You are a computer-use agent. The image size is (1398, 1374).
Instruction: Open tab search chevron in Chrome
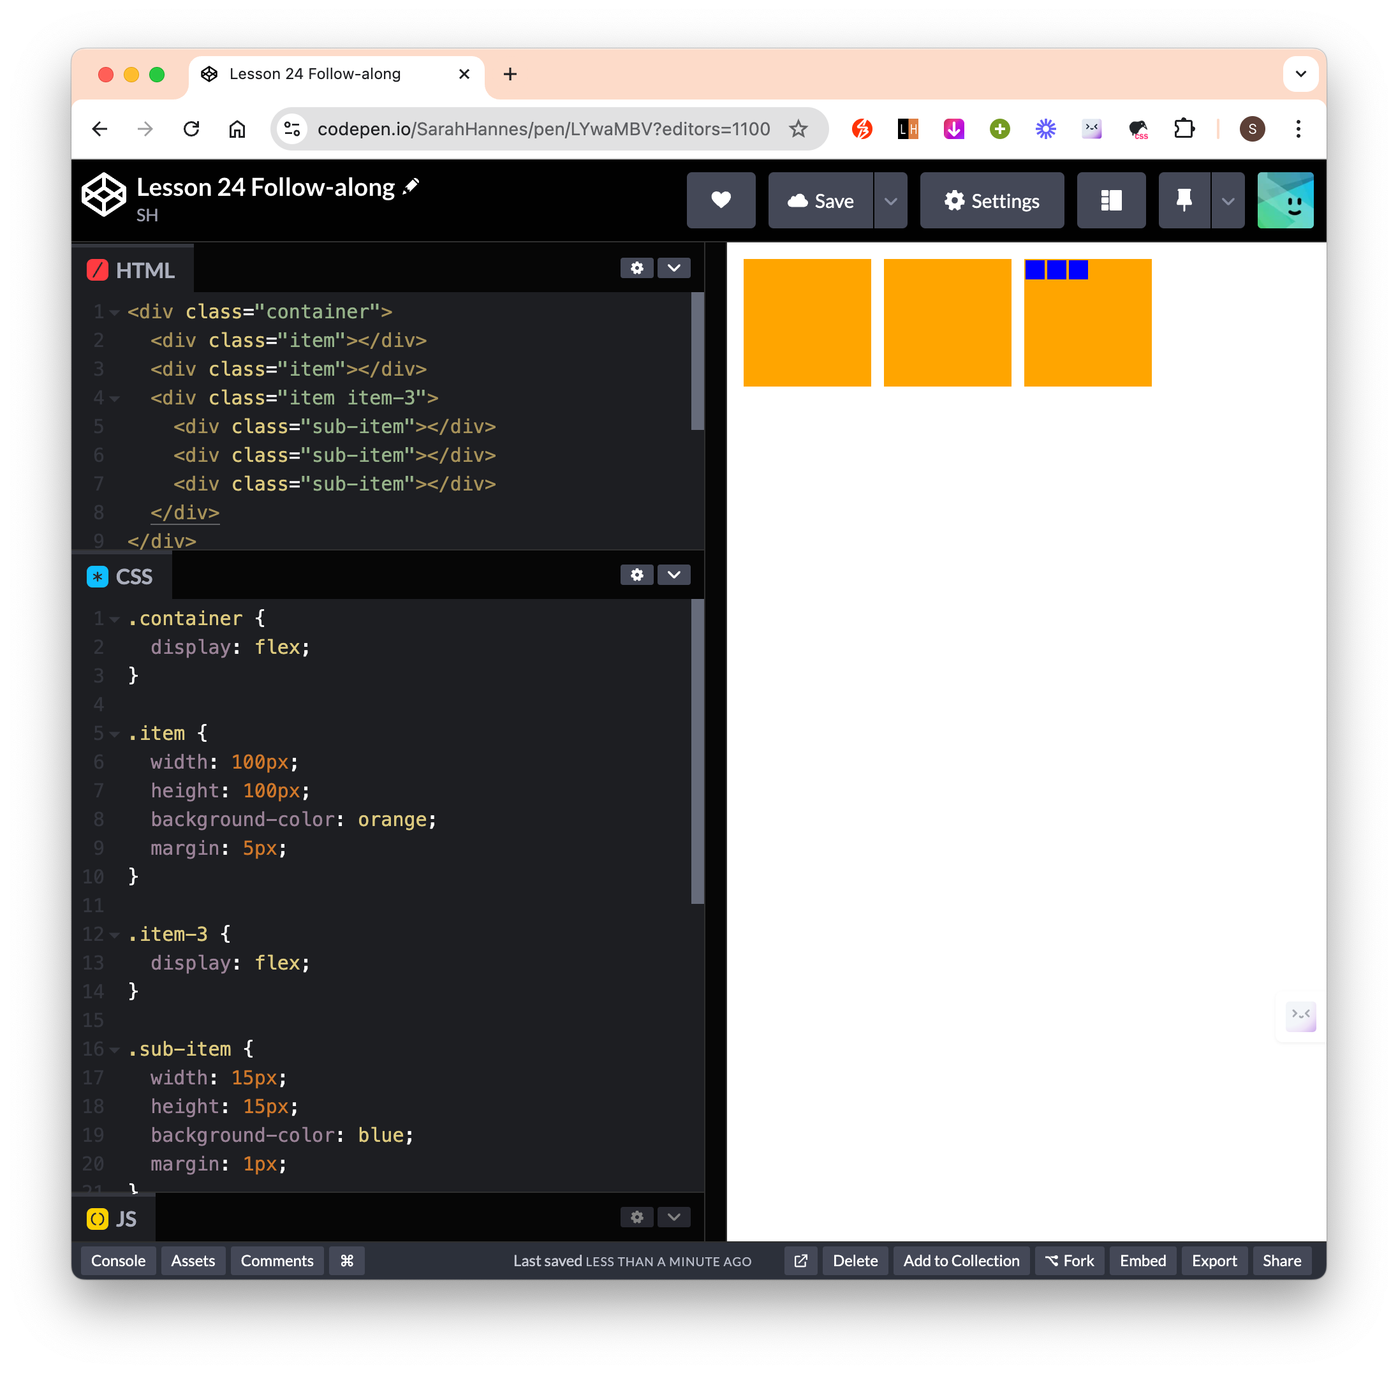1300,73
